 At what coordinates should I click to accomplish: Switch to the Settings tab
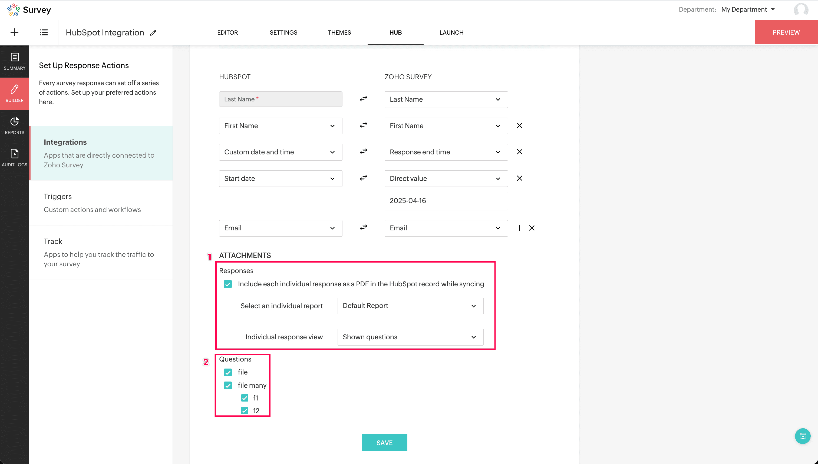point(283,32)
